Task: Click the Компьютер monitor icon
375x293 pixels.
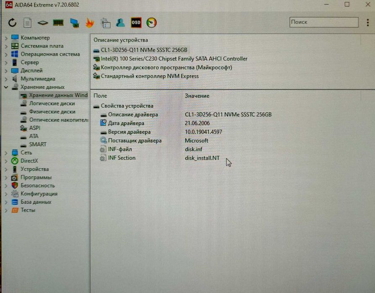Action: [15, 38]
